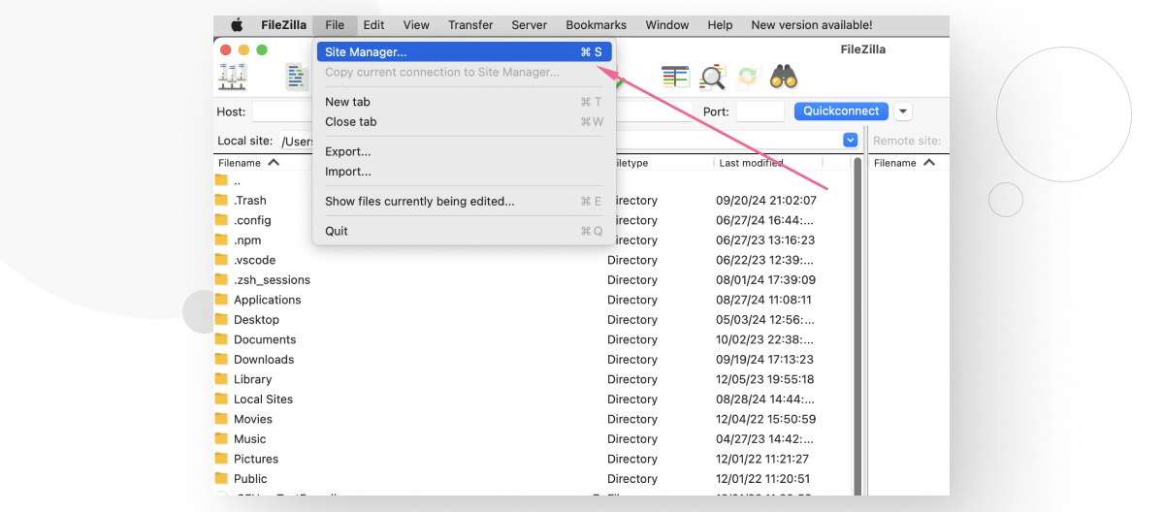Viewport: 1164px width, 512px height.
Task: Click the binoculars file search icon
Action: click(783, 77)
